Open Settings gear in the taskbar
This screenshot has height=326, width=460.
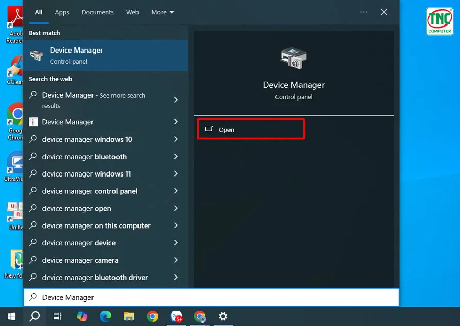click(x=223, y=316)
